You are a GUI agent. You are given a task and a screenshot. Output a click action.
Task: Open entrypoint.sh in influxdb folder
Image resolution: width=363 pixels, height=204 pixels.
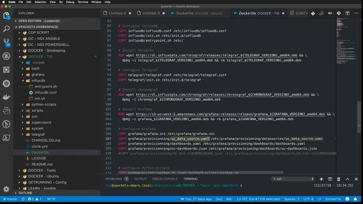tap(45, 87)
